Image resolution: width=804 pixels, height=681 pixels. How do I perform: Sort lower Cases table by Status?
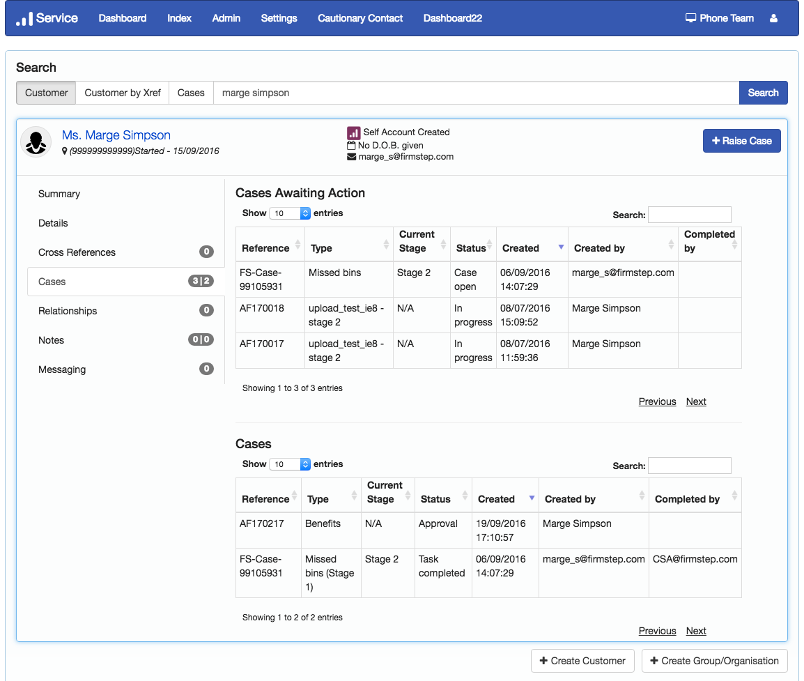444,496
